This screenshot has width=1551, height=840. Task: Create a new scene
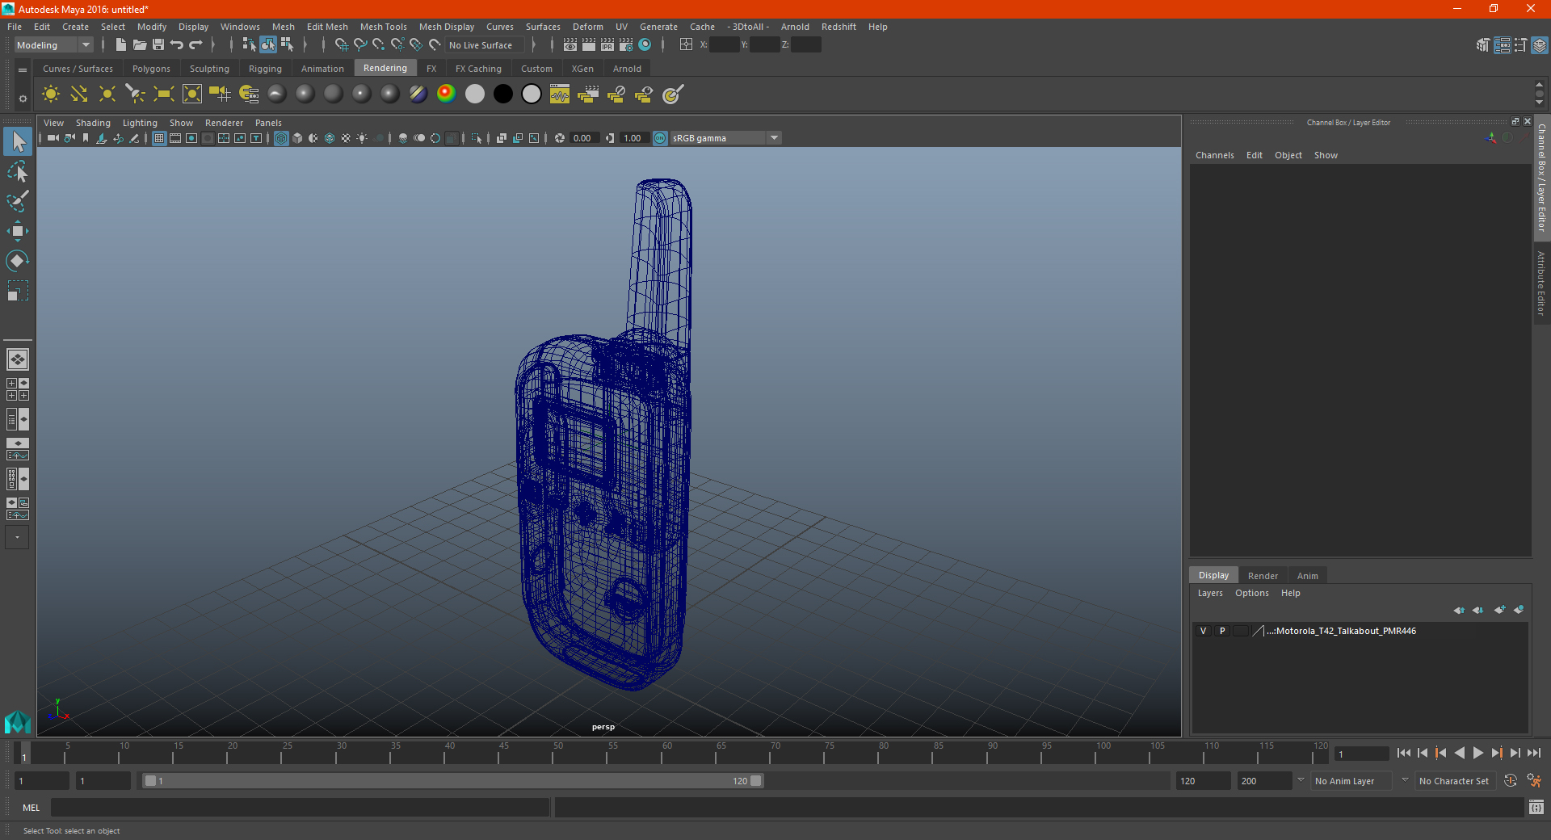(120, 45)
